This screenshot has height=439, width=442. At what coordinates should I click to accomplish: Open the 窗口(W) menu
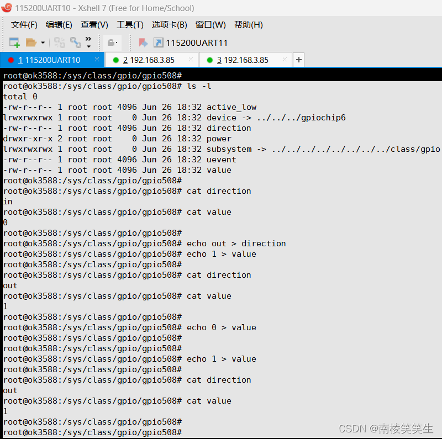[x=211, y=25]
